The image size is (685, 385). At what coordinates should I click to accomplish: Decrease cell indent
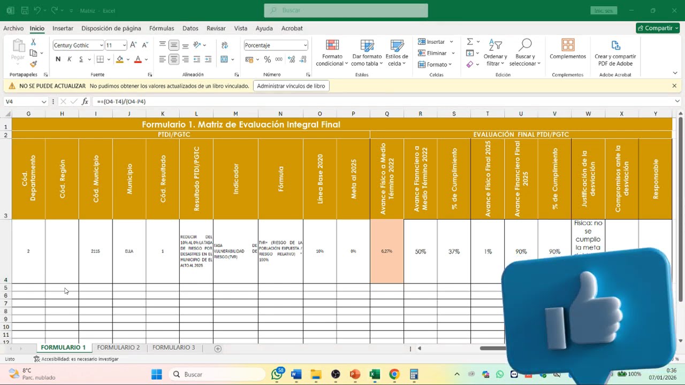pos(197,59)
